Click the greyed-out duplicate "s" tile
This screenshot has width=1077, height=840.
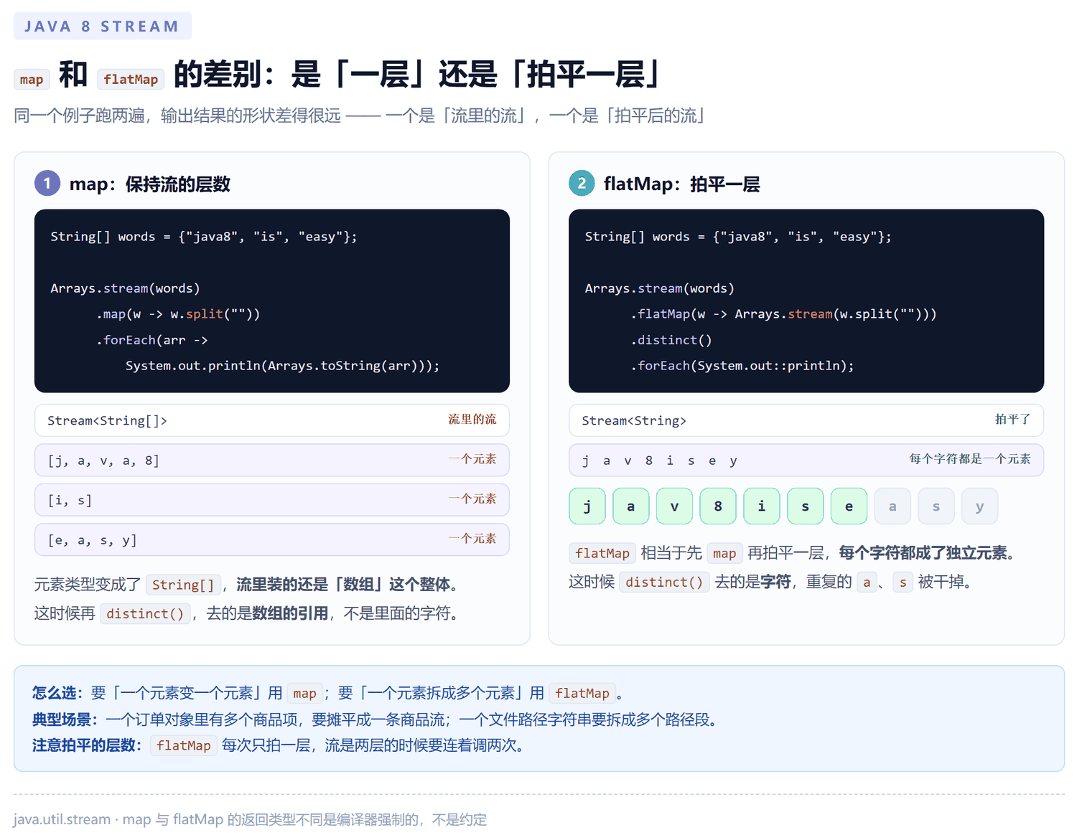pyautogui.click(x=936, y=506)
